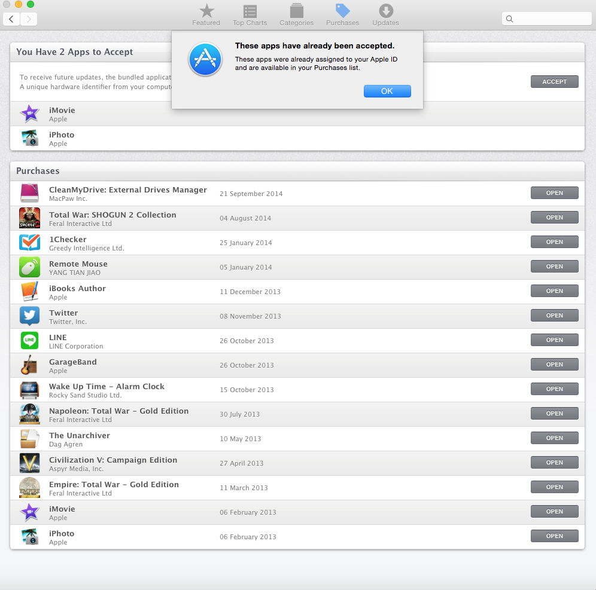
Task: Open the 1Checker app
Action: 554,242
